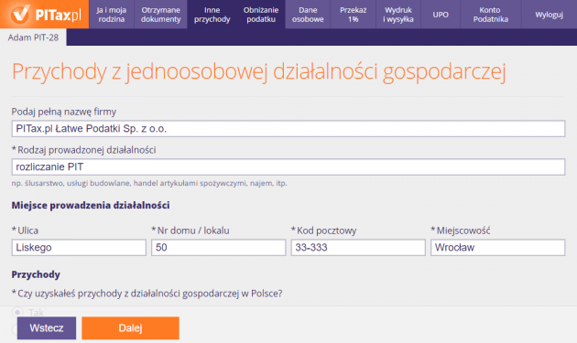Select the Adam PIT-28 tab

pyautogui.click(x=33, y=38)
